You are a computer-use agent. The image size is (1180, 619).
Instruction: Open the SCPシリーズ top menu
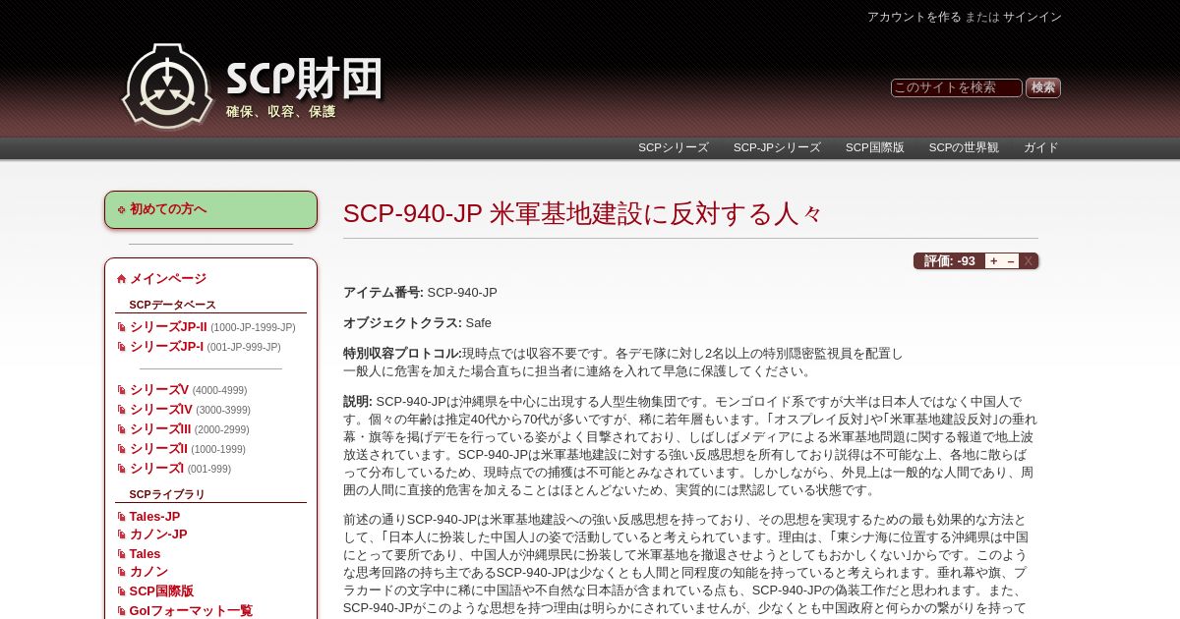click(x=674, y=147)
